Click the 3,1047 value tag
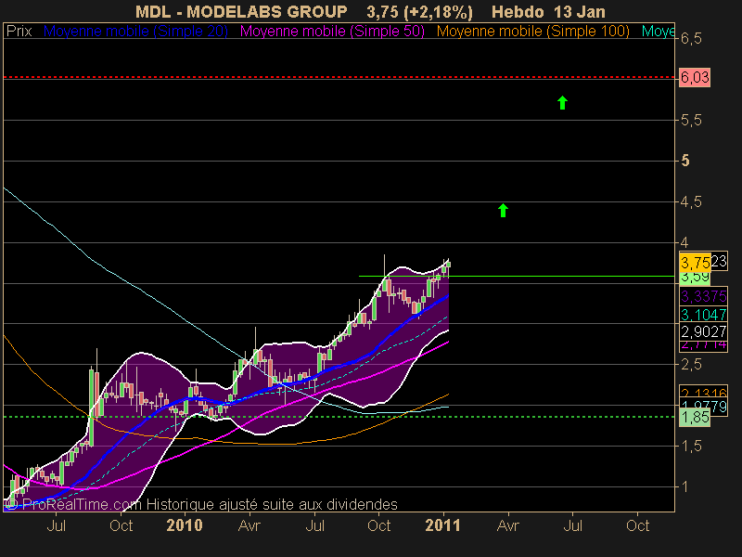The width and height of the screenshot is (742, 557). pyautogui.click(x=703, y=314)
